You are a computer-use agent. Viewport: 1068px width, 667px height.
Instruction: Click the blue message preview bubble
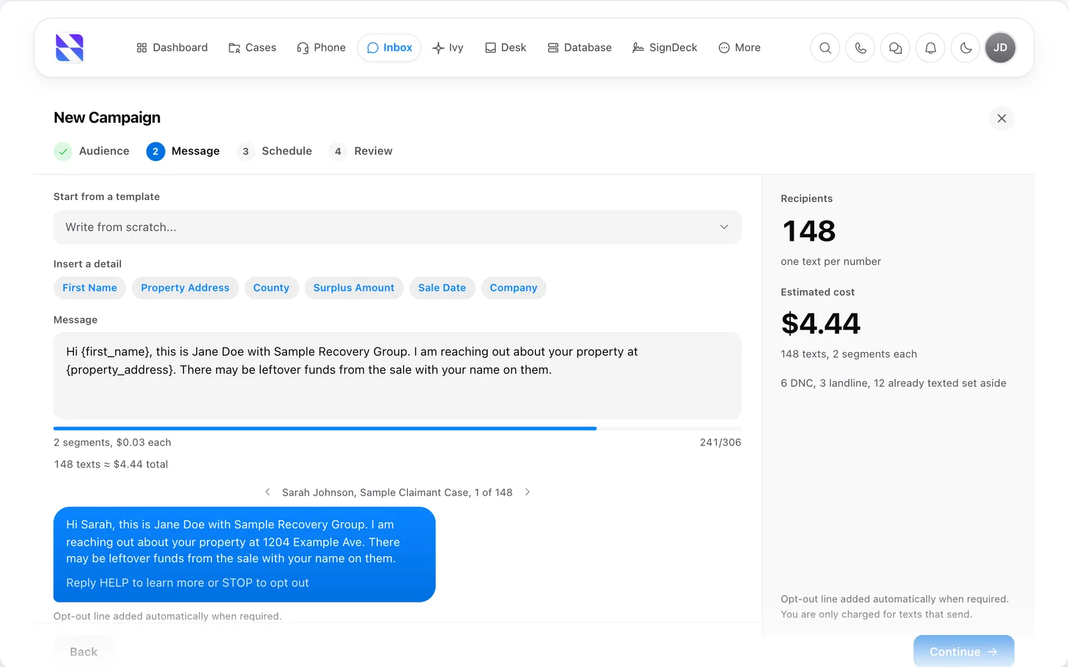pyautogui.click(x=244, y=554)
